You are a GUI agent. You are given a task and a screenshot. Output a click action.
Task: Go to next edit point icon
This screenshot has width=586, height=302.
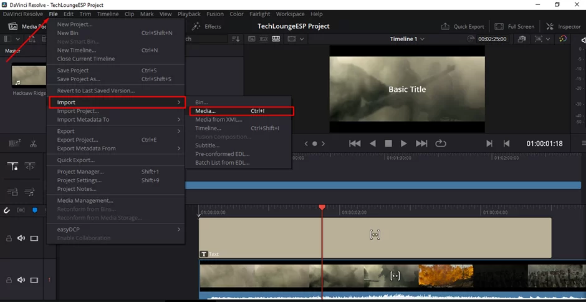coord(489,144)
